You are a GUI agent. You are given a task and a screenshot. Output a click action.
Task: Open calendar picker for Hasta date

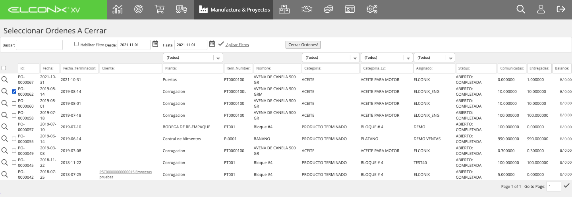coord(212,44)
